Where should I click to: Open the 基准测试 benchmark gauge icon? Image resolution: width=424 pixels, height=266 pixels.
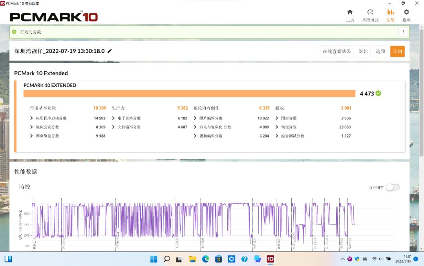(370, 12)
